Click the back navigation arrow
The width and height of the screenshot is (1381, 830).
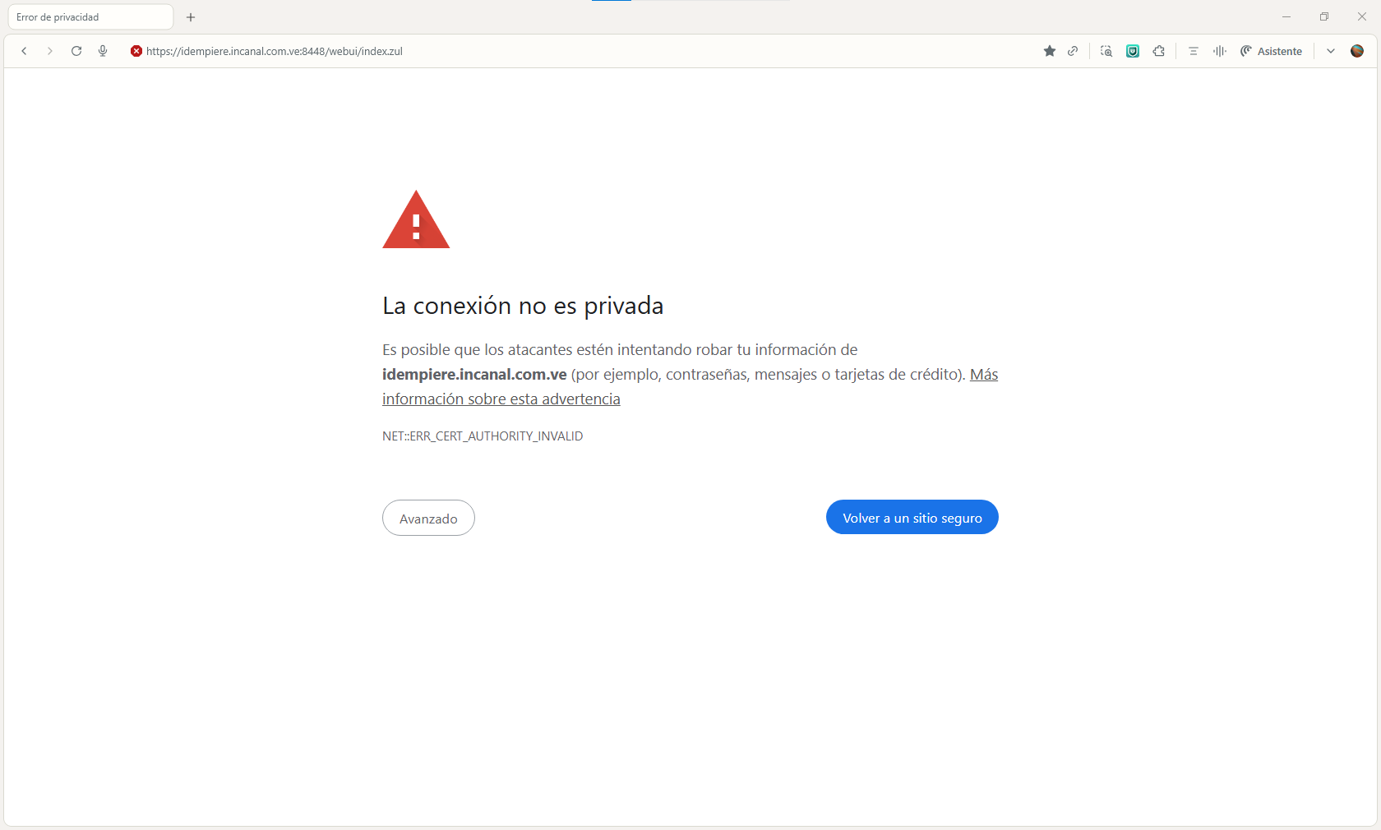(25, 51)
